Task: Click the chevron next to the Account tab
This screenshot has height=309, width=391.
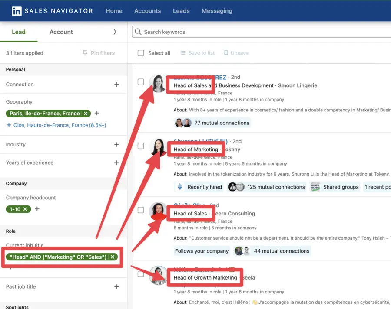Action: tap(115, 32)
